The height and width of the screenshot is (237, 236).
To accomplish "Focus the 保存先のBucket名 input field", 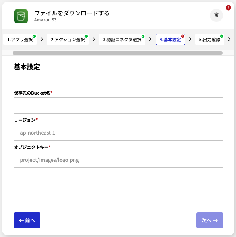I will point(118,106).
